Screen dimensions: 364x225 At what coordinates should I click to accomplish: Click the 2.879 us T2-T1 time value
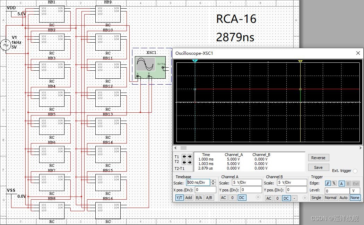coord(206,168)
